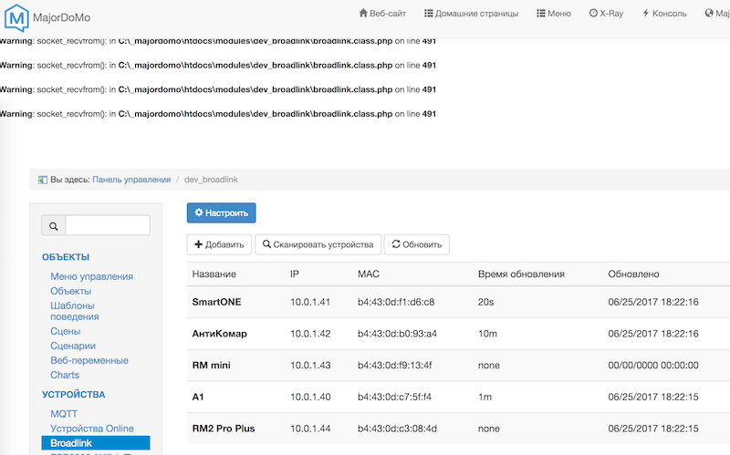Open Charts sidebar link
Image resolution: width=730 pixels, height=455 pixels.
(x=65, y=375)
